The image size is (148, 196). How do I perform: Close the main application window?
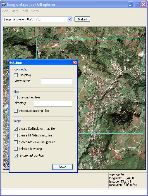[x=144, y=5]
